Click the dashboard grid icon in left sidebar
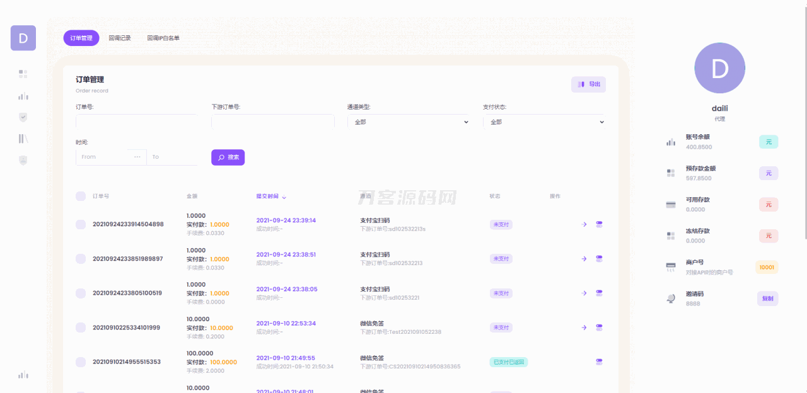 (23, 74)
